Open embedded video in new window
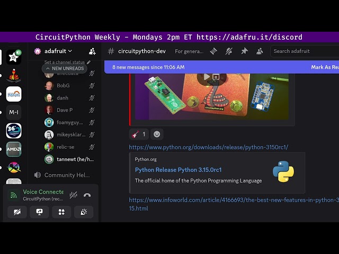The image size is (339, 254). (x=216, y=77)
